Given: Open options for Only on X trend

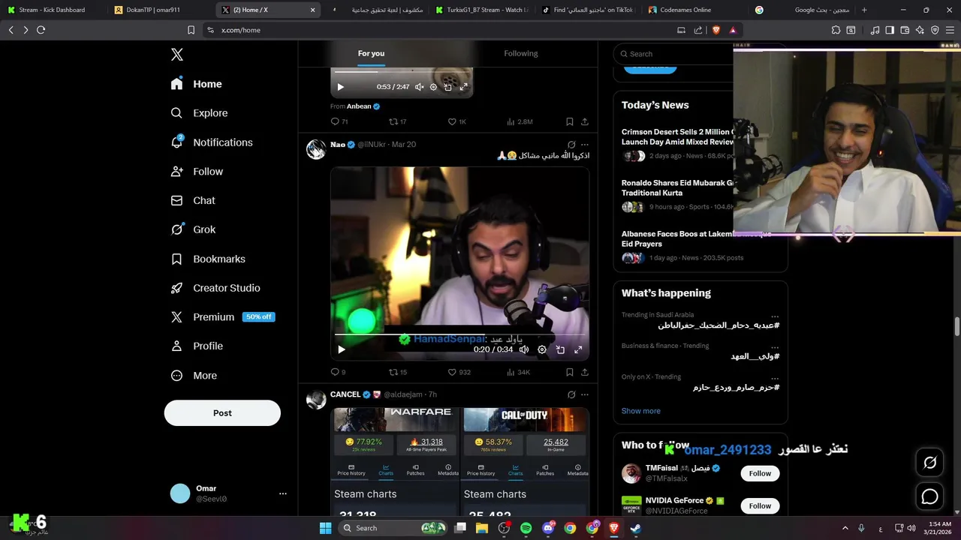Looking at the screenshot, I should 775,377.
